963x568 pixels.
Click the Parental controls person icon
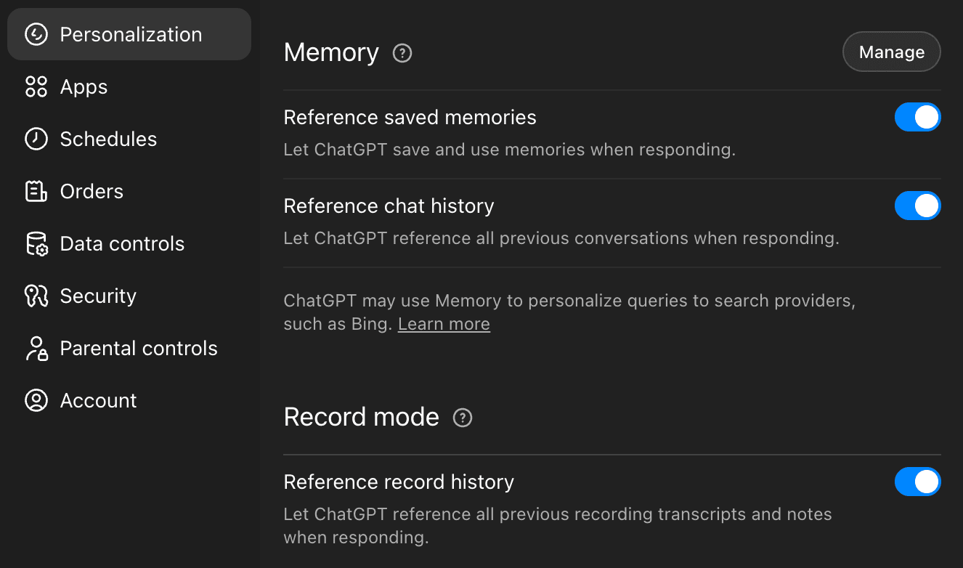(36, 348)
